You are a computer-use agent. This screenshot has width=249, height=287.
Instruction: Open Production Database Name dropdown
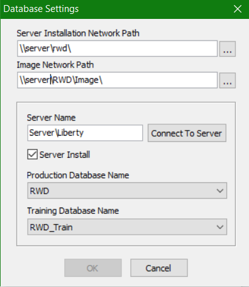click(x=127, y=190)
